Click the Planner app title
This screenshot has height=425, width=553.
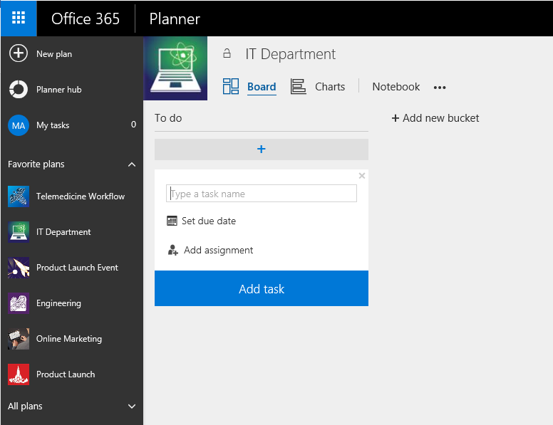pyautogui.click(x=175, y=19)
